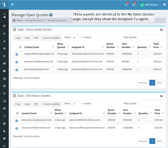The width and height of the screenshot is (168, 148).
Task: Expand row details for john.doe@example.com
Action: [17, 70]
